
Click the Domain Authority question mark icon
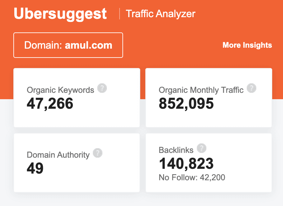[x=98, y=153]
